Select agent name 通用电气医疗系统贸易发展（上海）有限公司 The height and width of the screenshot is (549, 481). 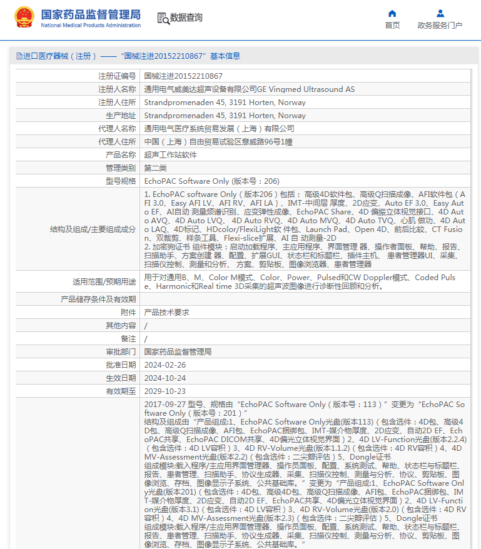pos(220,129)
